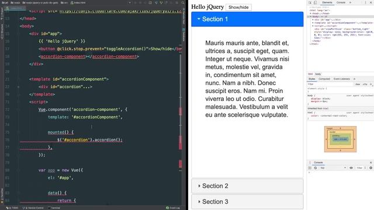Click the box model diagram content area
374x210 pixels.
coord(340,139)
